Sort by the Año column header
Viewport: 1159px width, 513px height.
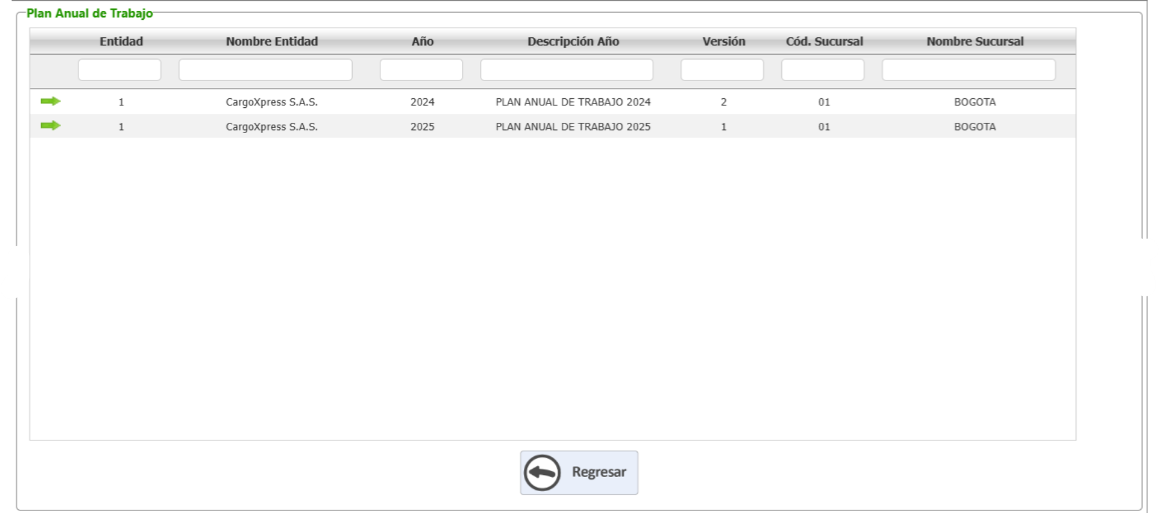point(423,41)
